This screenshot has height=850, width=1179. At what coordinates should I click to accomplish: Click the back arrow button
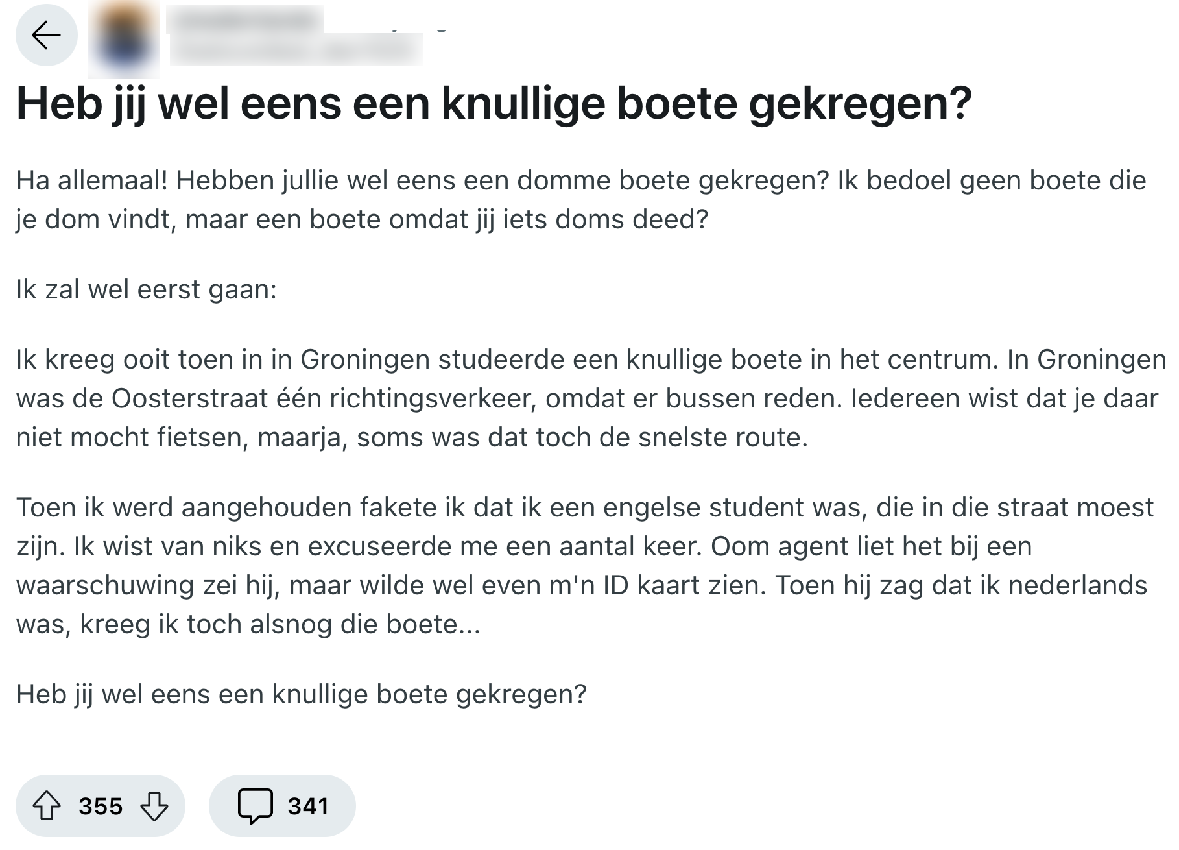(x=47, y=35)
